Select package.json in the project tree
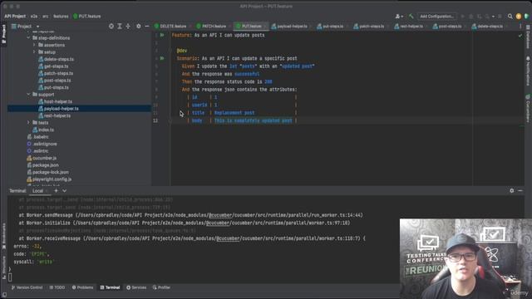 coord(42,165)
